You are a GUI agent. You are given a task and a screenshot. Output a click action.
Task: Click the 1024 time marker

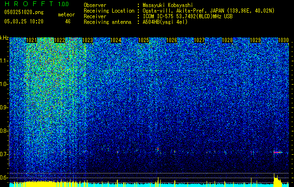115,40
